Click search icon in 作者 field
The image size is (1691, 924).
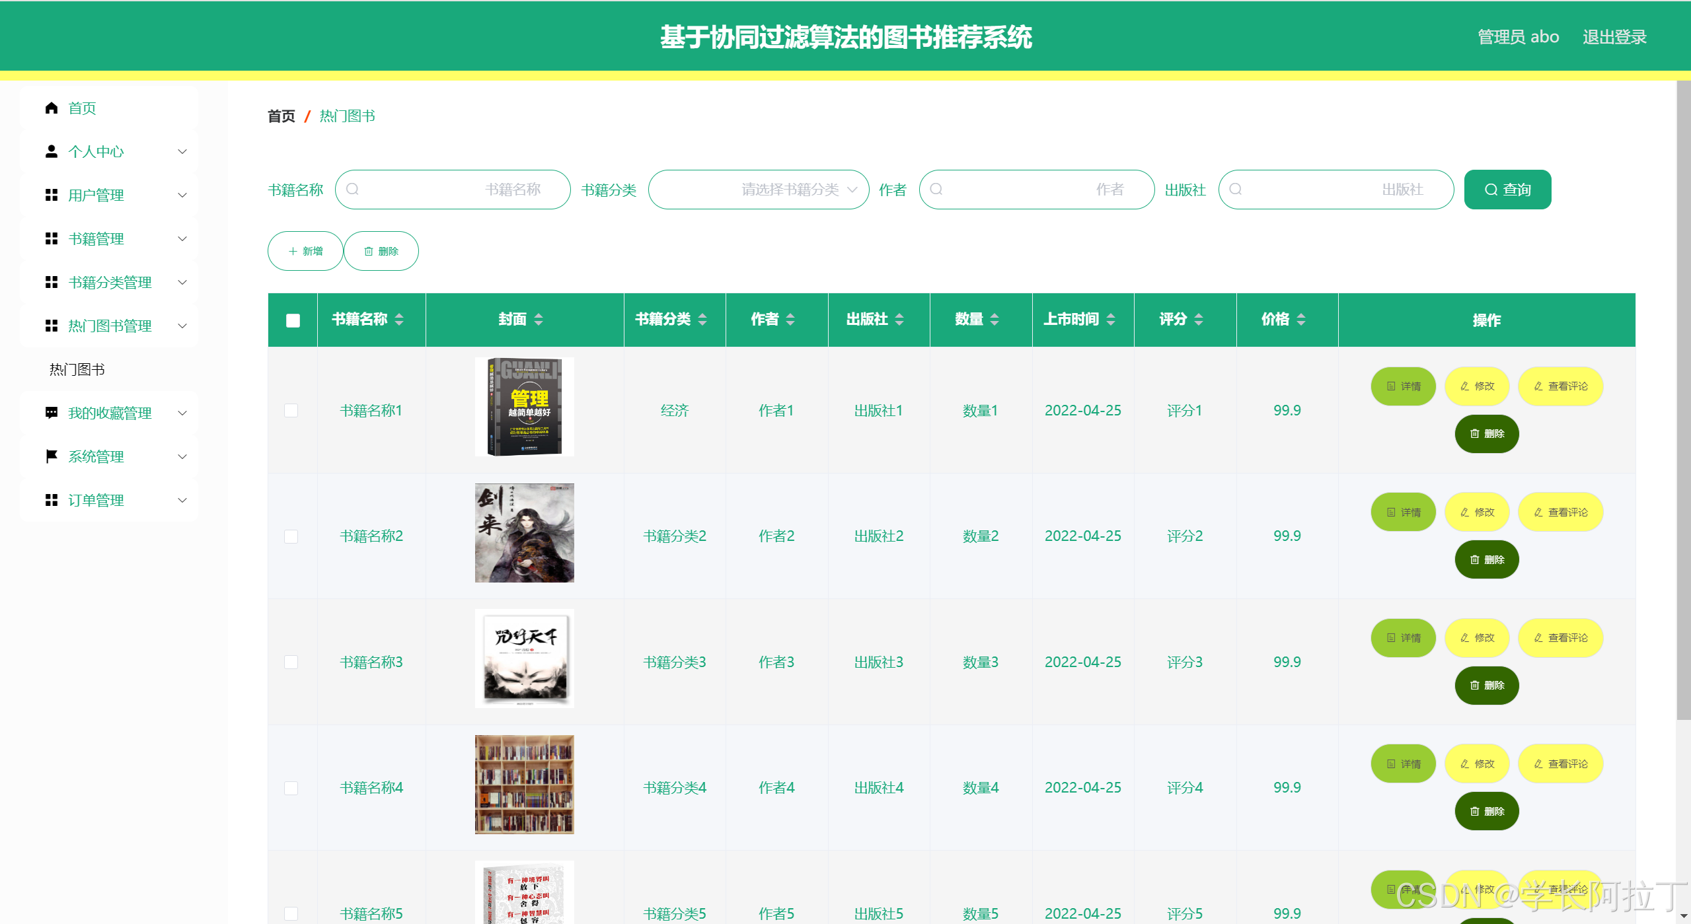coord(936,190)
